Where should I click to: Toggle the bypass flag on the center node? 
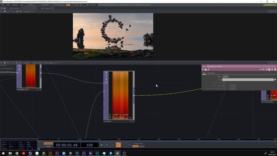(106, 76)
